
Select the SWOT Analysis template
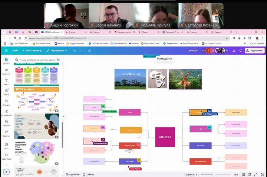point(36,100)
